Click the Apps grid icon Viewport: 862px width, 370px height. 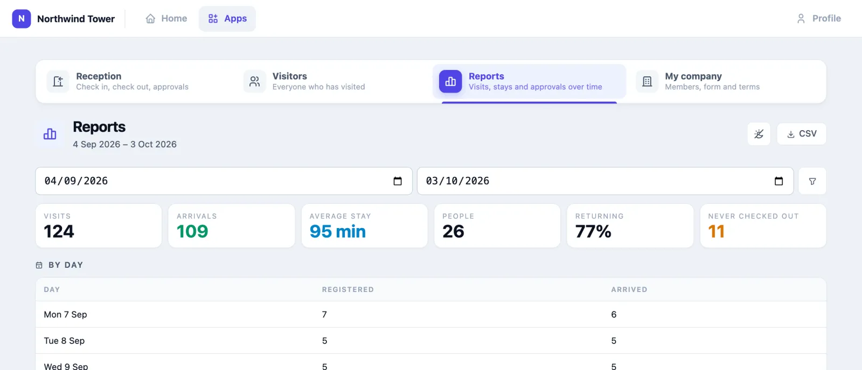[x=213, y=19]
